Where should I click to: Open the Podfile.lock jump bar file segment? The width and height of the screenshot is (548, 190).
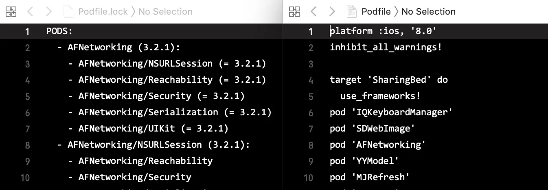point(103,11)
